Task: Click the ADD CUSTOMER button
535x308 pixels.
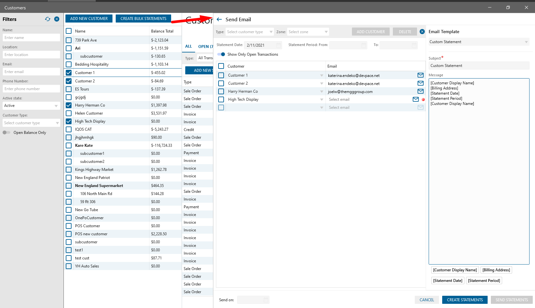Action: coord(371,32)
